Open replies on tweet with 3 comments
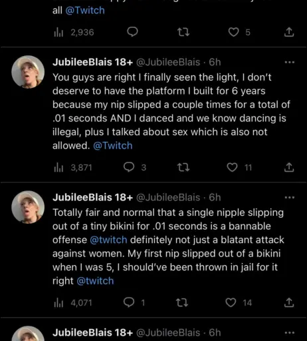This screenshot has height=341, width=307. coord(129,167)
